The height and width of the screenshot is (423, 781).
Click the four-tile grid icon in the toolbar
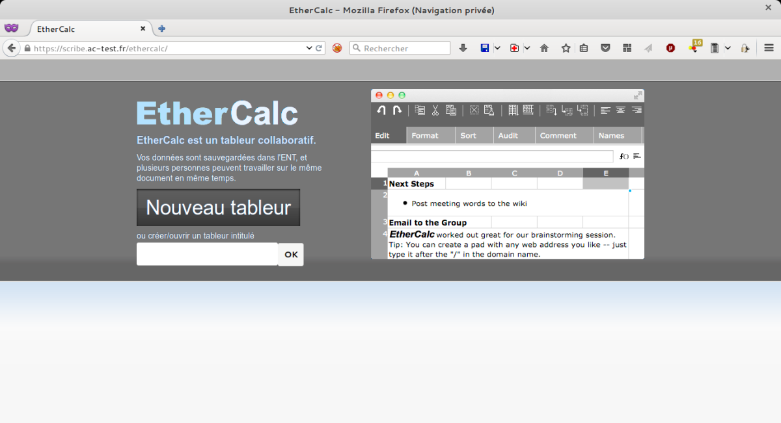(x=627, y=48)
